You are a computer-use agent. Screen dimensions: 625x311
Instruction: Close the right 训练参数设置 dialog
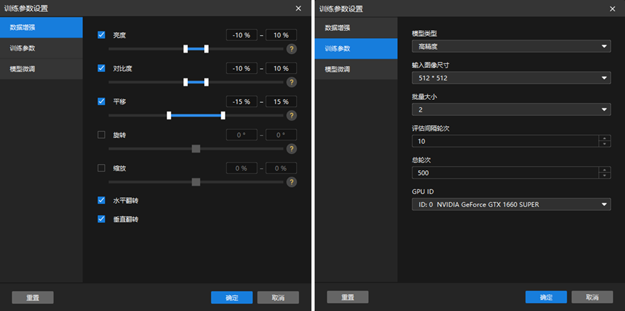point(613,8)
